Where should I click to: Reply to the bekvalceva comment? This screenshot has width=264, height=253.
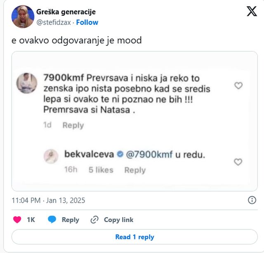click(x=135, y=170)
